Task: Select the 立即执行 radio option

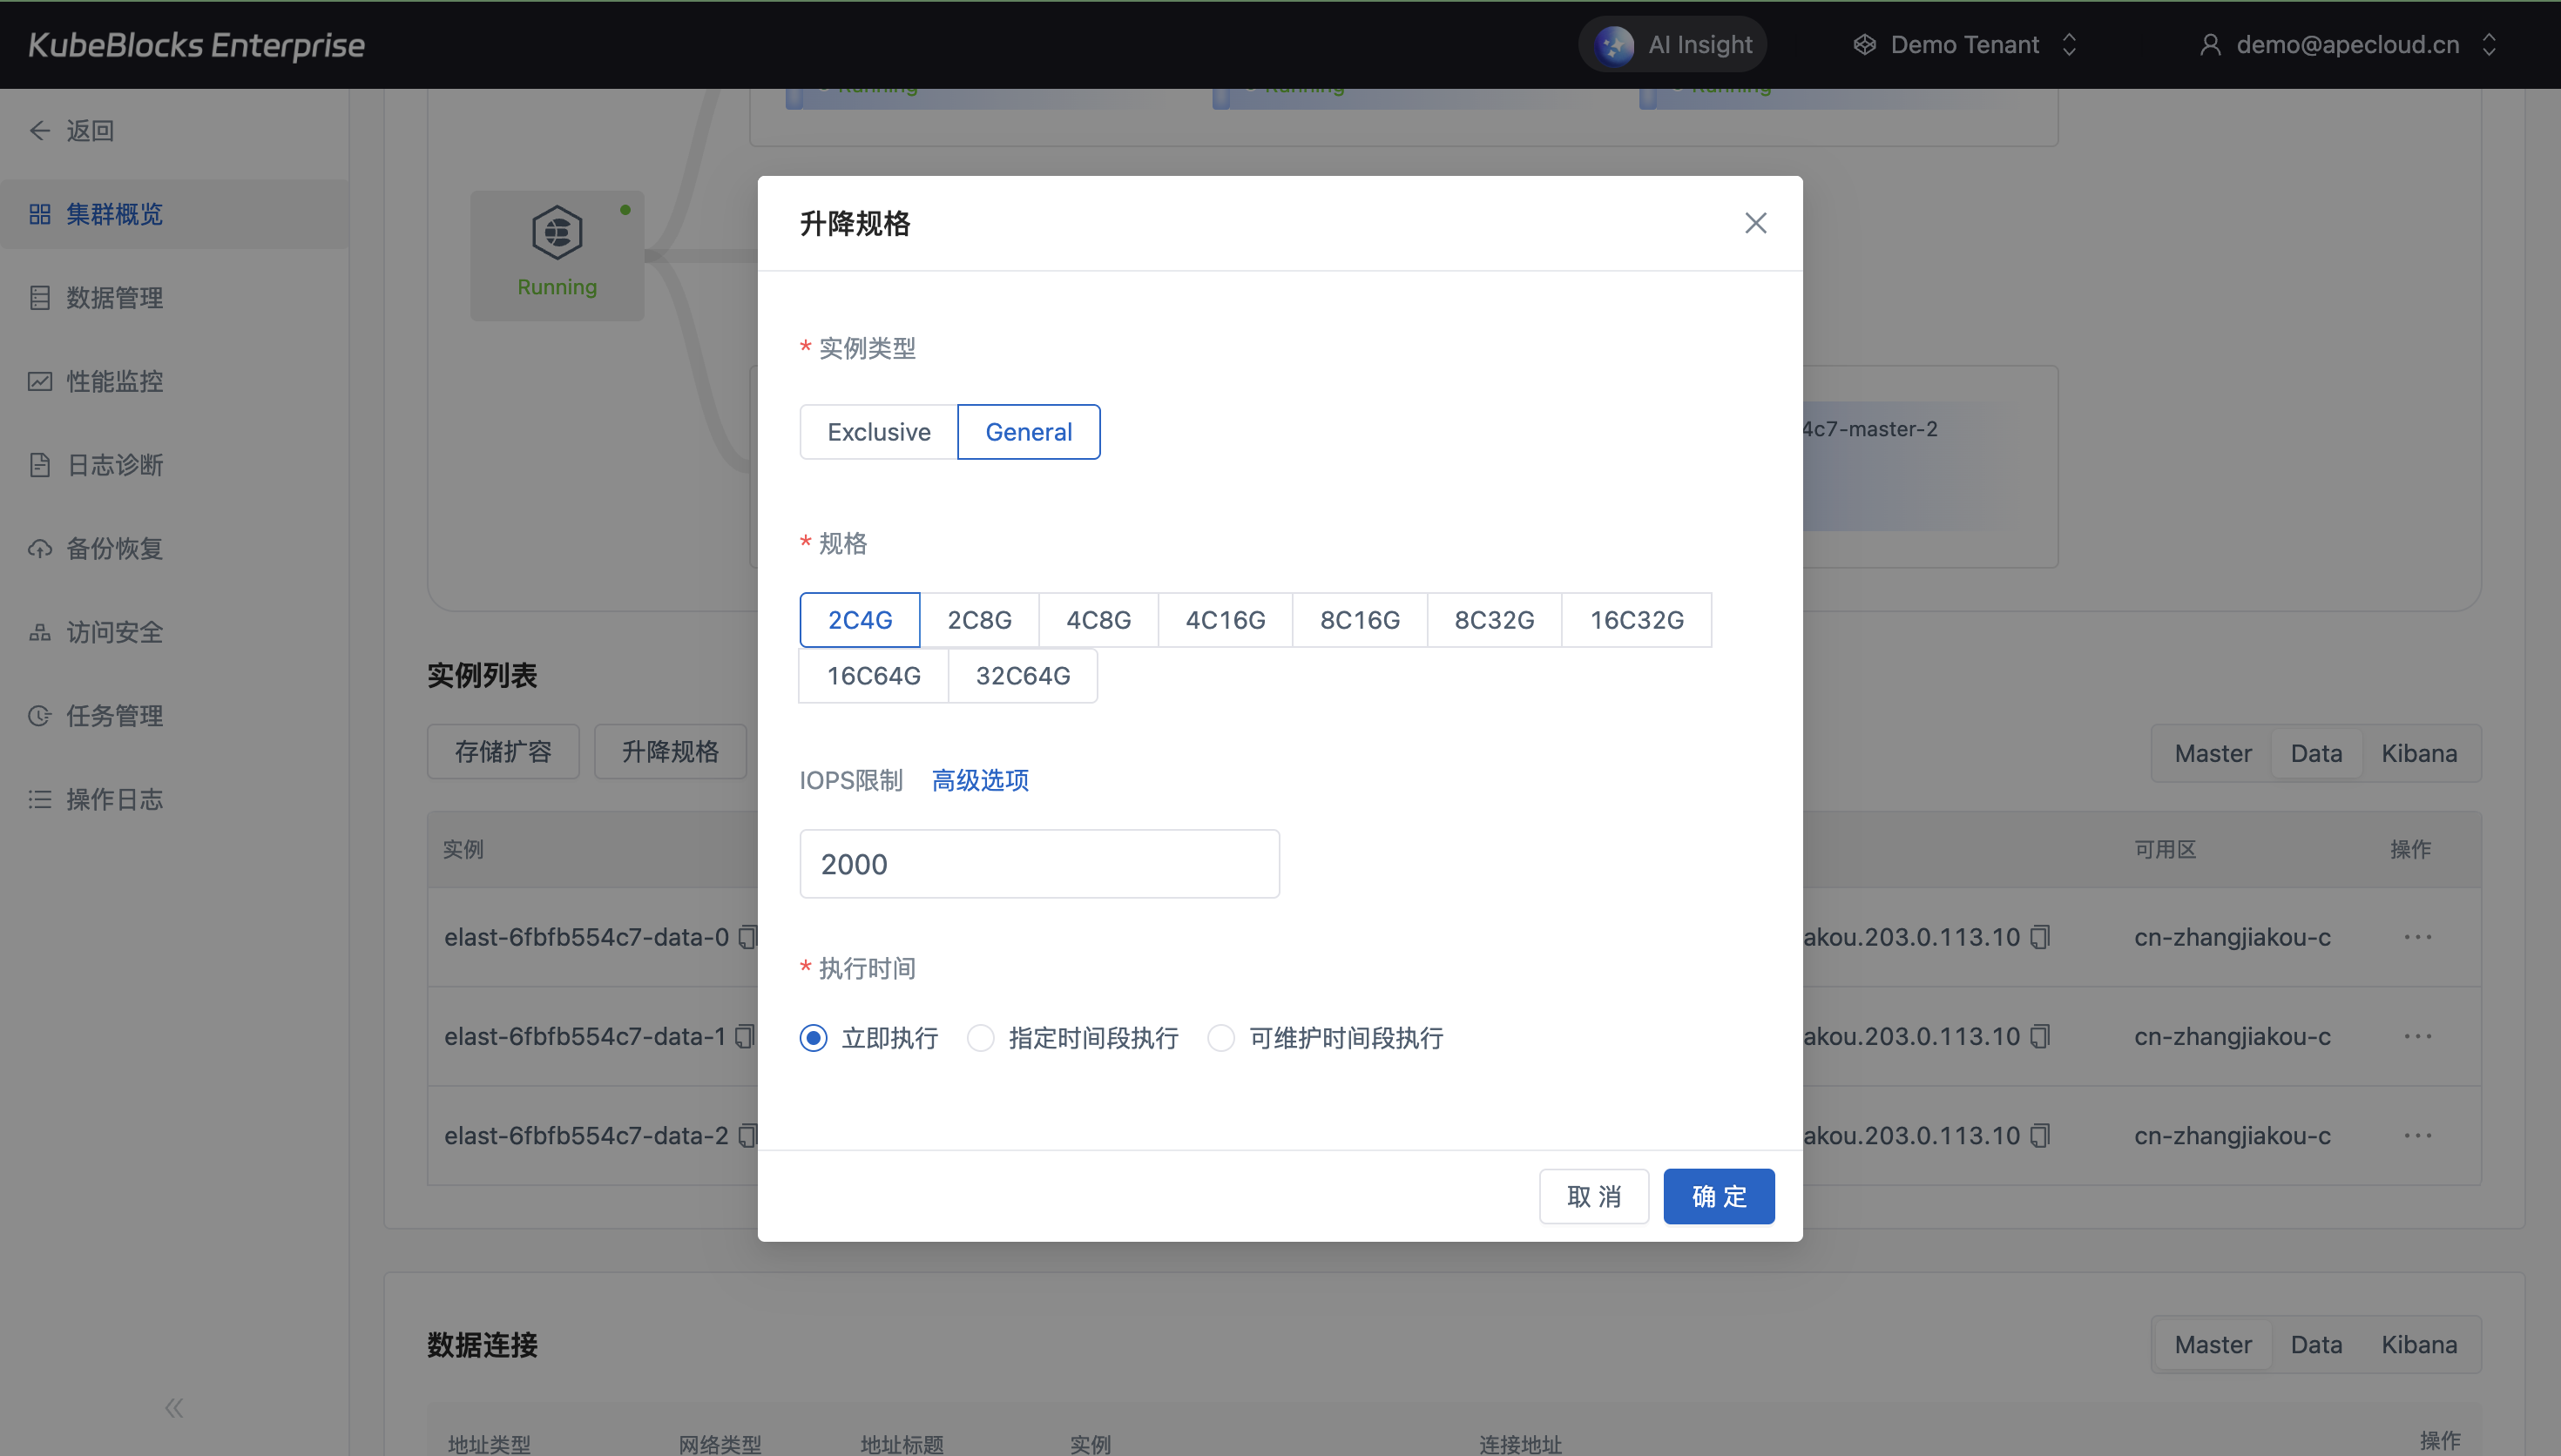Action: pos(814,1038)
